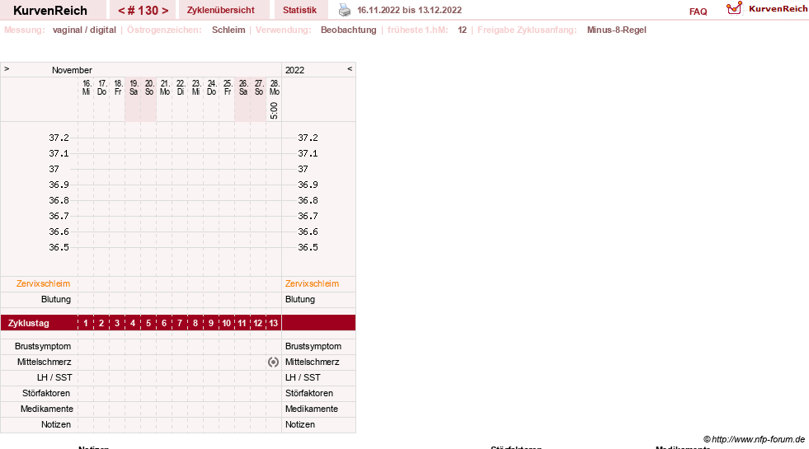Click the 'Schleim' Östrogenzeichen value

point(228,30)
